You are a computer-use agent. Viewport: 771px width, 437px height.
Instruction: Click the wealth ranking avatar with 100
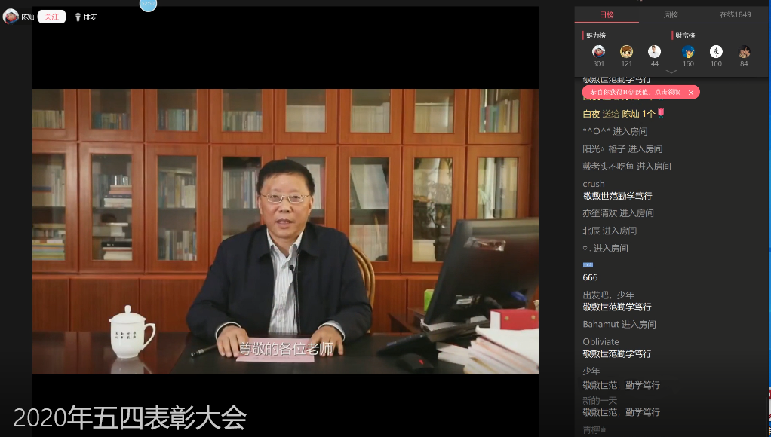tap(716, 52)
